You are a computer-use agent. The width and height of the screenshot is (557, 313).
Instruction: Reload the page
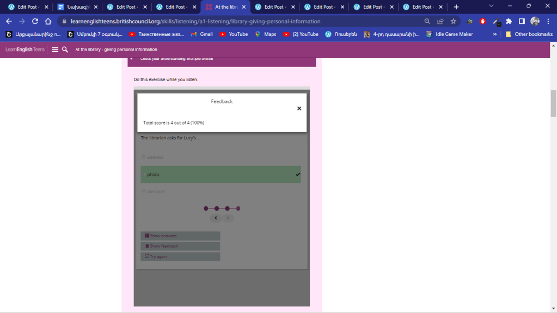pyautogui.click(x=35, y=21)
